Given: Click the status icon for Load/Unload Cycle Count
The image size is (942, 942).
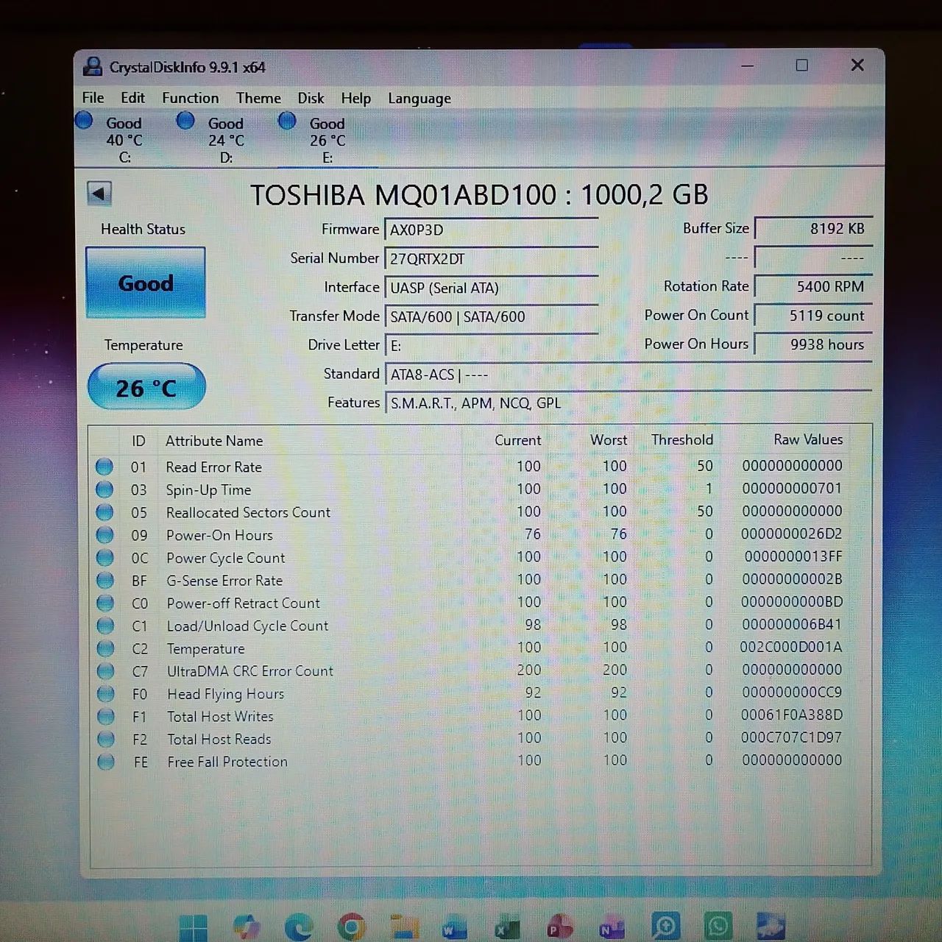Looking at the screenshot, I should pyautogui.click(x=105, y=626).
